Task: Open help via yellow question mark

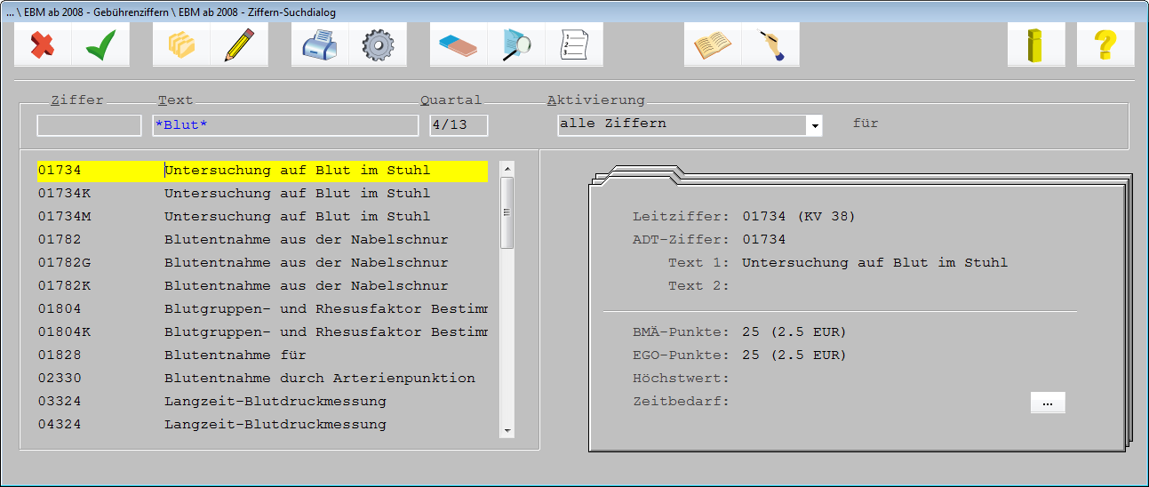Action: click(1105, 44)
